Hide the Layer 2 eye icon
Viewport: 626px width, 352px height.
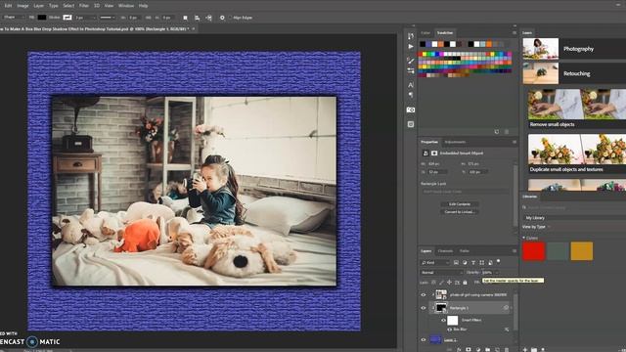[x=424, y=339]
